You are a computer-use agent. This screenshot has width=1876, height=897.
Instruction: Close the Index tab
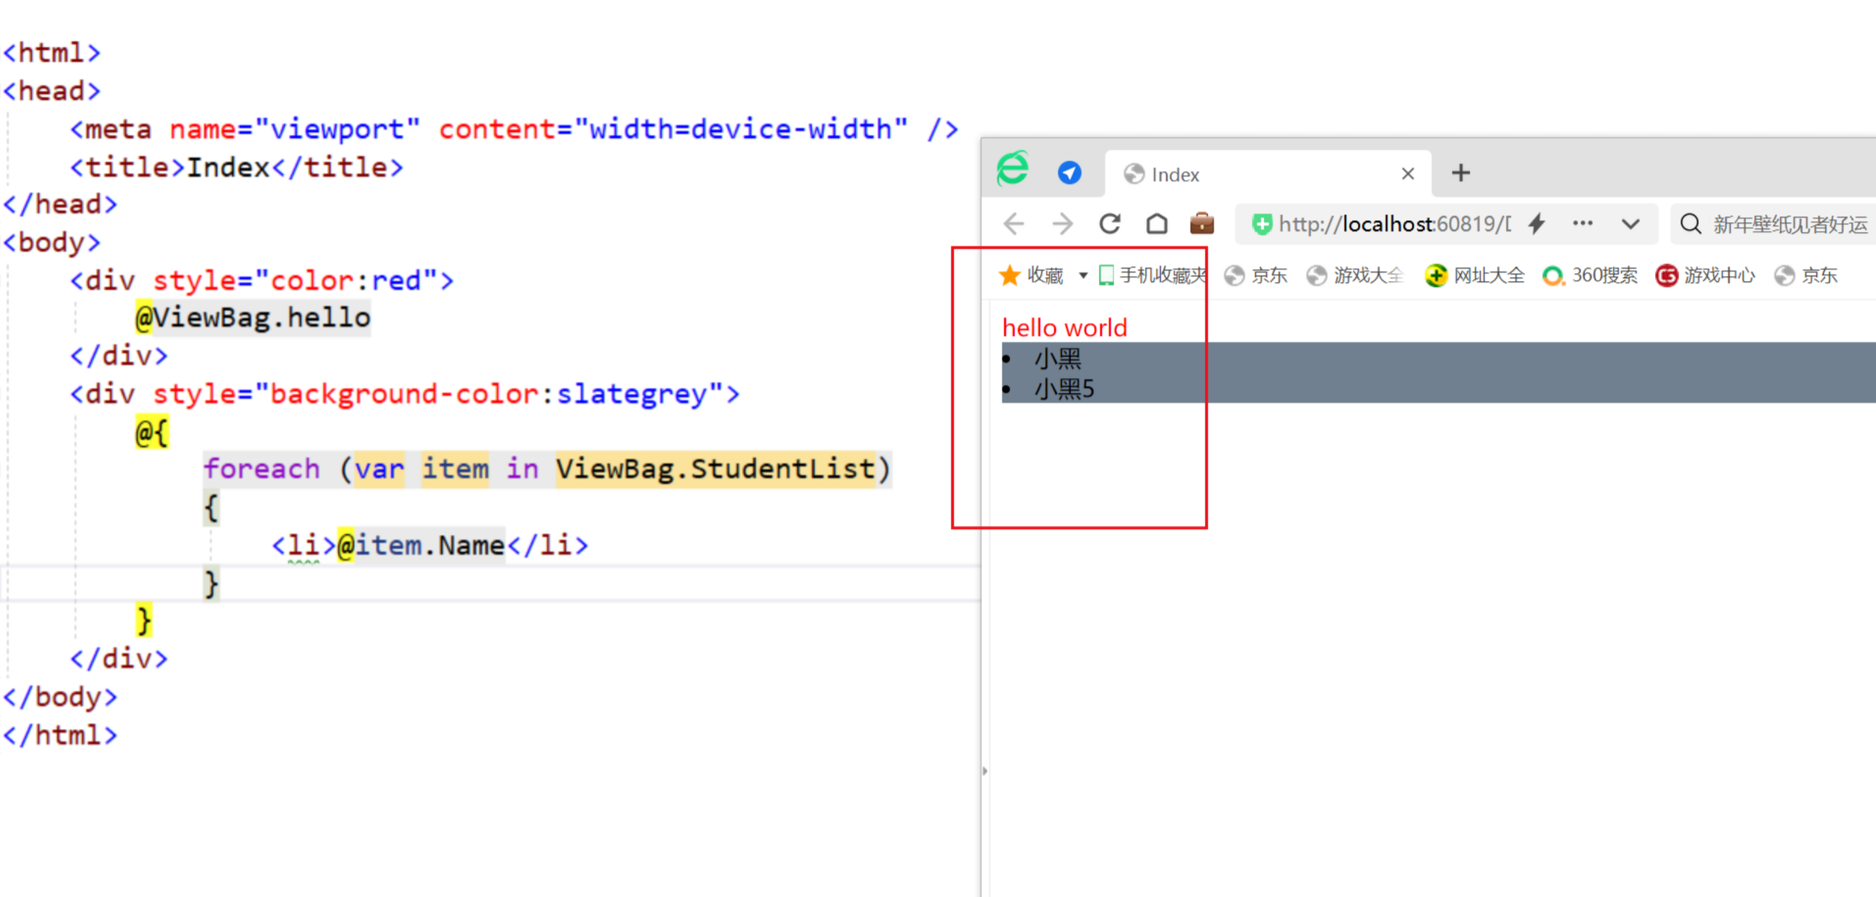1408,174
